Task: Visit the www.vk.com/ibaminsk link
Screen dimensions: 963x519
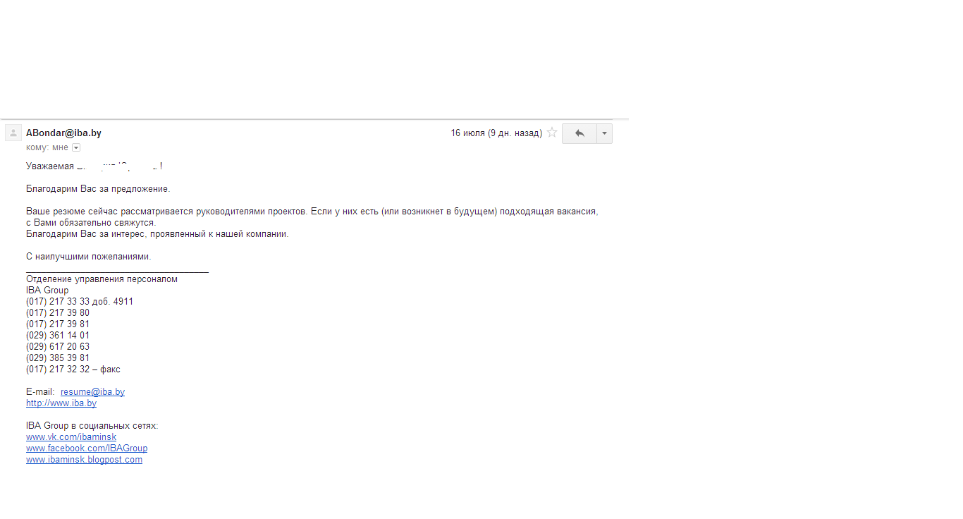Action: coord(71,436)
